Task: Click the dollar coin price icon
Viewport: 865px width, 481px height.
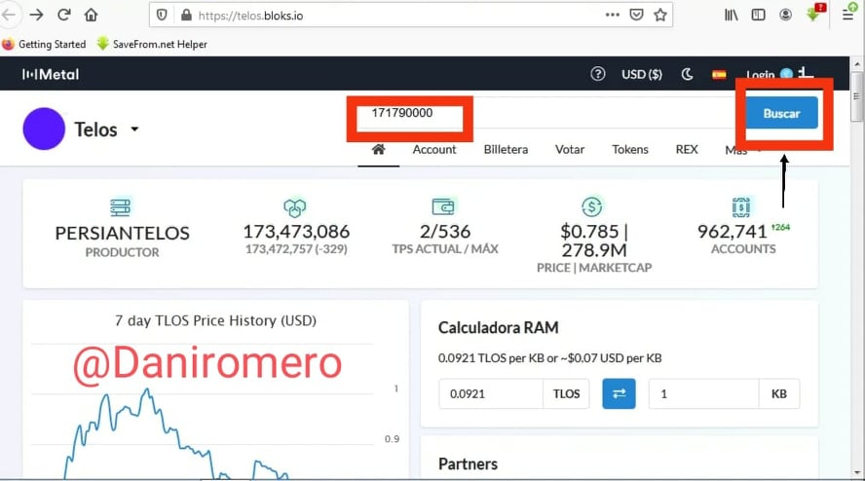Action: pos(592,206)
